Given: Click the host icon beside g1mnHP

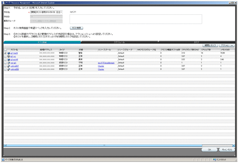Looking at the screenshot, I should tap(8, 59).
